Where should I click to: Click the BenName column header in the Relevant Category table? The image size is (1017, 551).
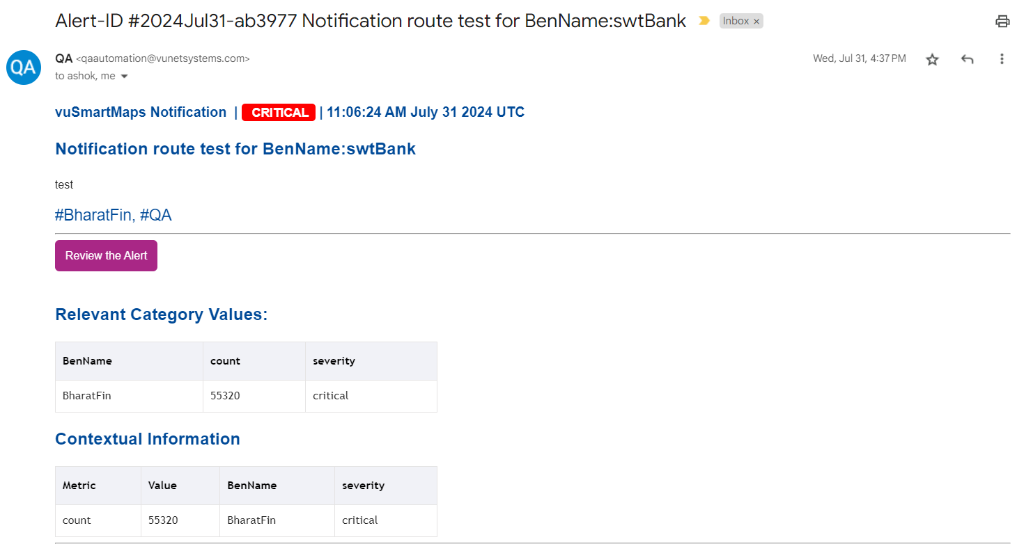point(87,361)
